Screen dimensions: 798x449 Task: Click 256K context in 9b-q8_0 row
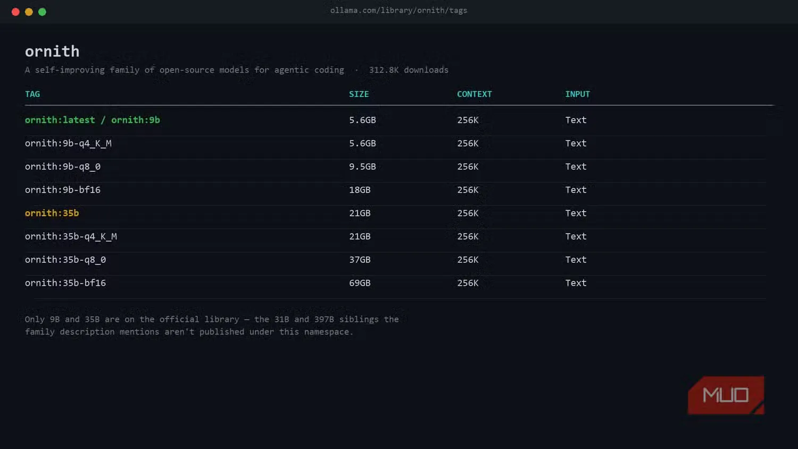[x=468, y=167]
